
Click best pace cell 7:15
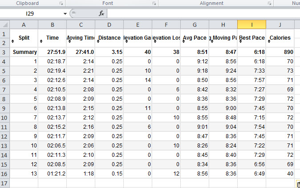coord(251,117)
